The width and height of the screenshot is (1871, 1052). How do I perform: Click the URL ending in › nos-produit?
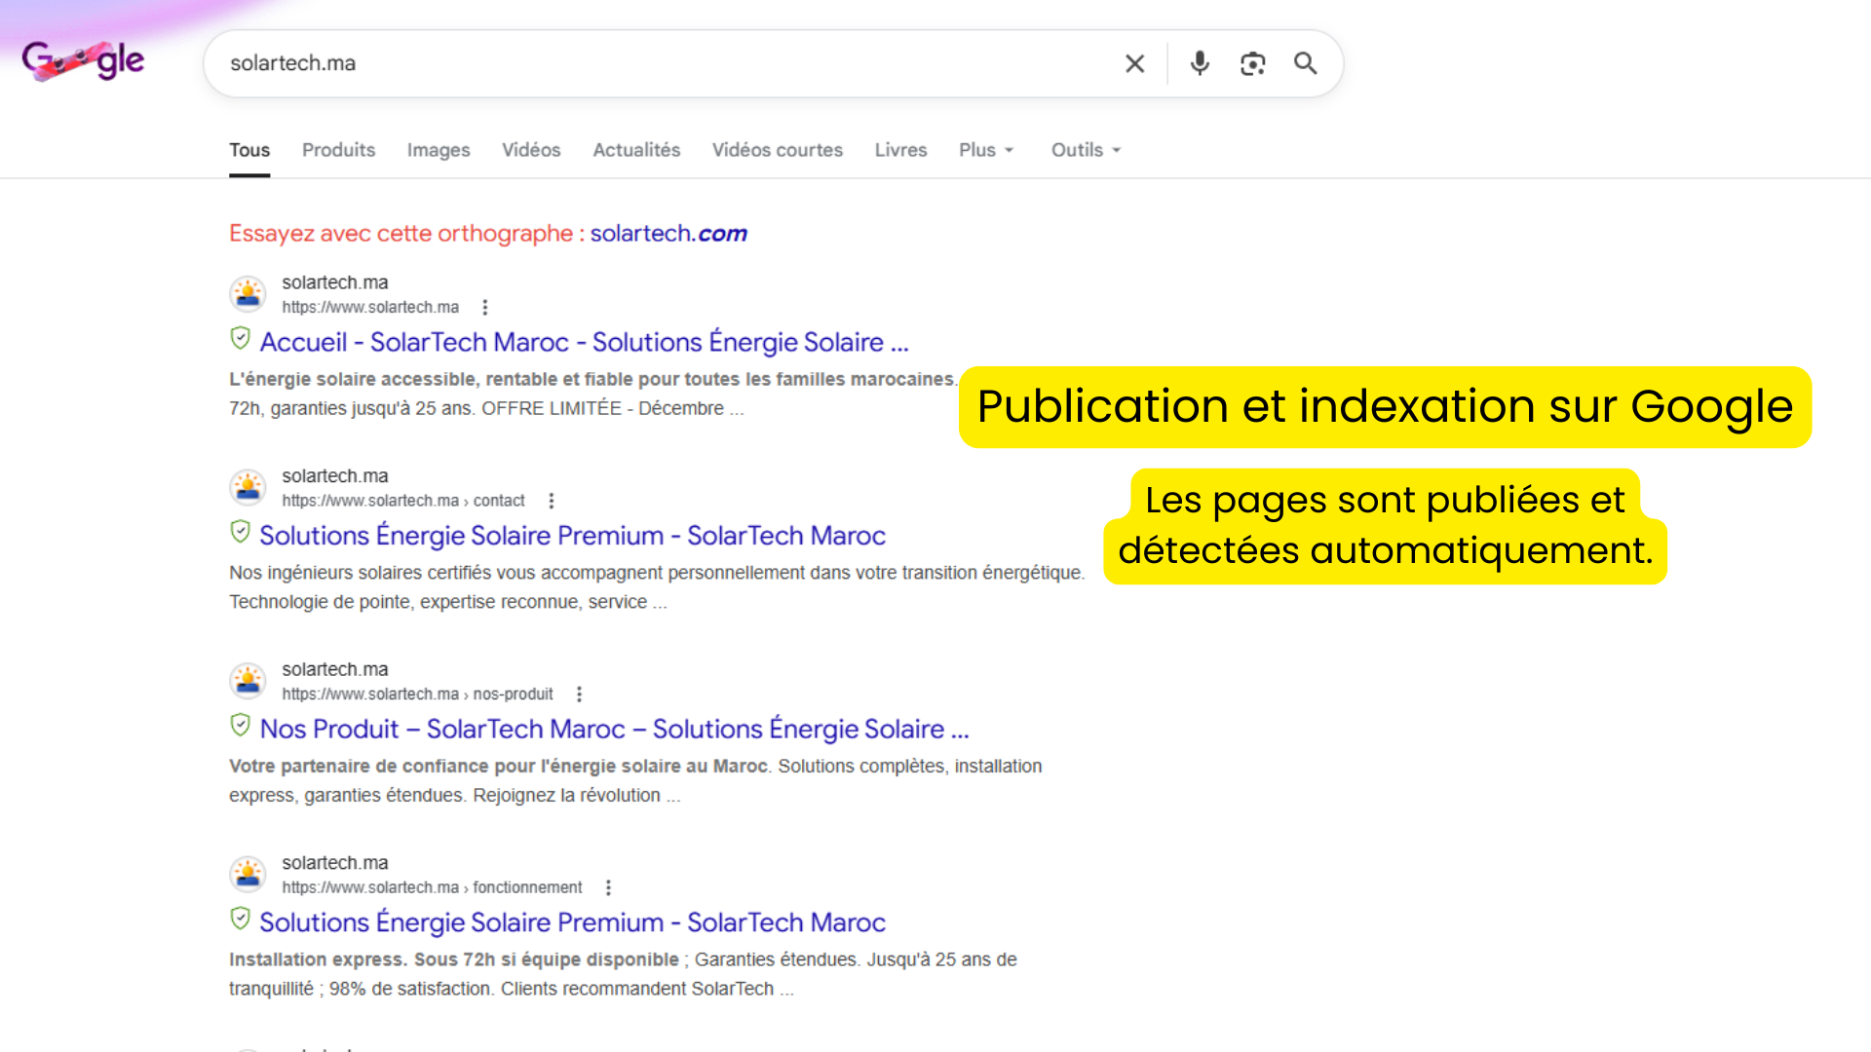[417, 695]
